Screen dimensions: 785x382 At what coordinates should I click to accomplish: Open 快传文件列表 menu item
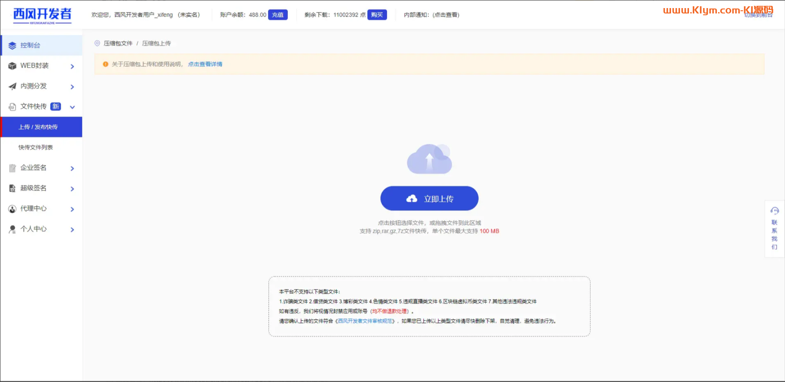35,148
